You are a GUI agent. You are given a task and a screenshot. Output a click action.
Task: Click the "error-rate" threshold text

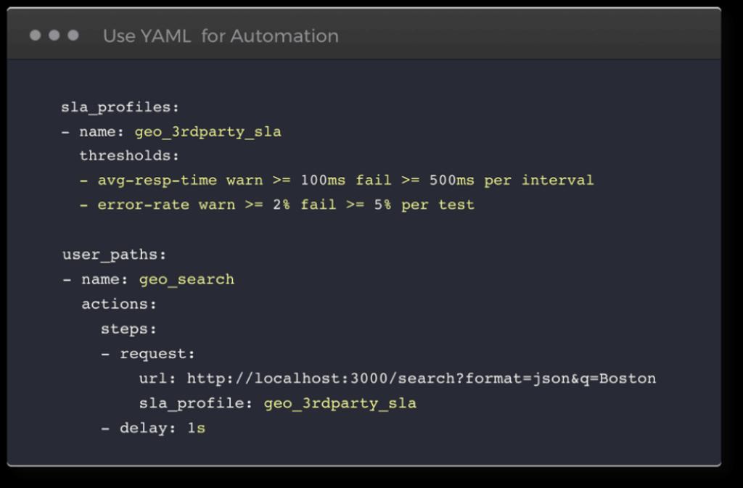(144, 204)
